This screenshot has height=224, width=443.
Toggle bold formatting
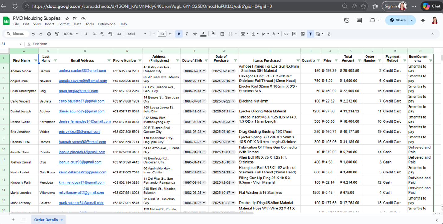pos(179,34)
